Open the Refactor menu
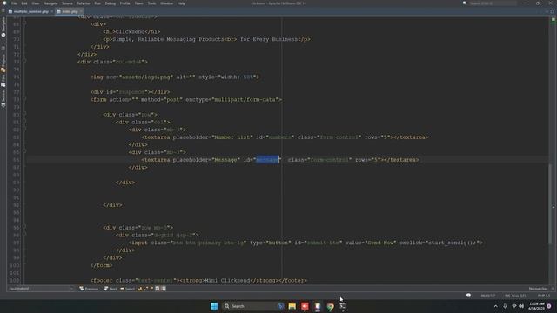The image size is (557, 313). pyautogui.click(x=84, y=3)
